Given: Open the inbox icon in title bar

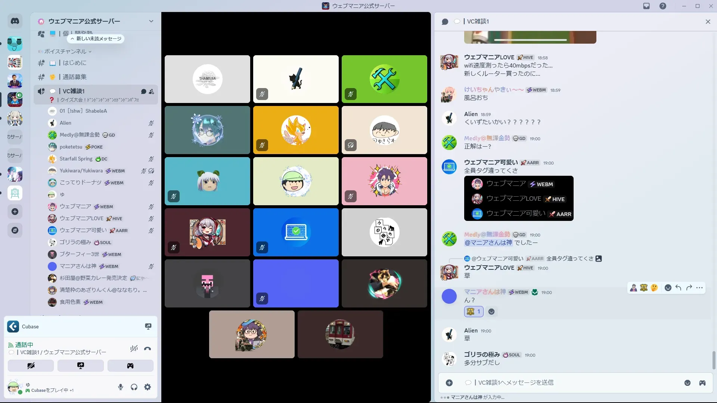Looking at the screenshot, I should click(646, 6).
